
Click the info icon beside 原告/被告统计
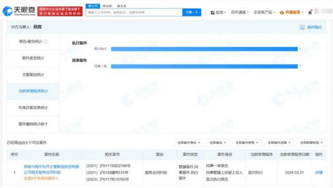coord(45,42)
